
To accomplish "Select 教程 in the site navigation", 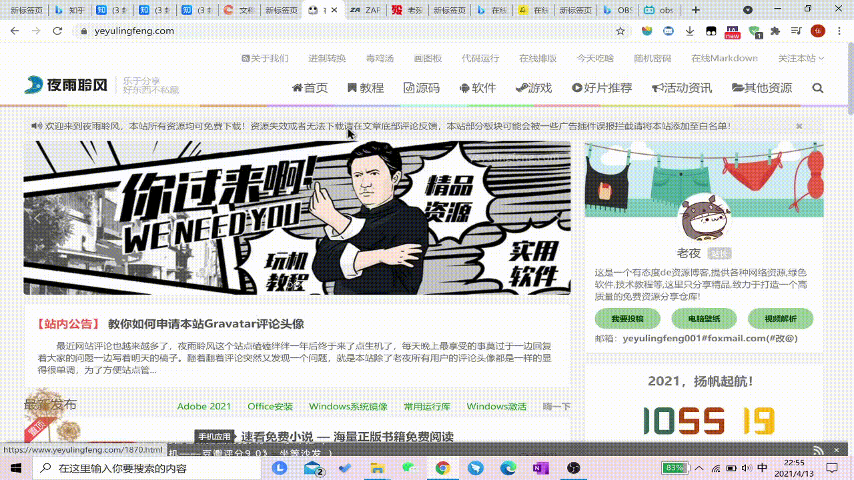I will coord(366,87).
